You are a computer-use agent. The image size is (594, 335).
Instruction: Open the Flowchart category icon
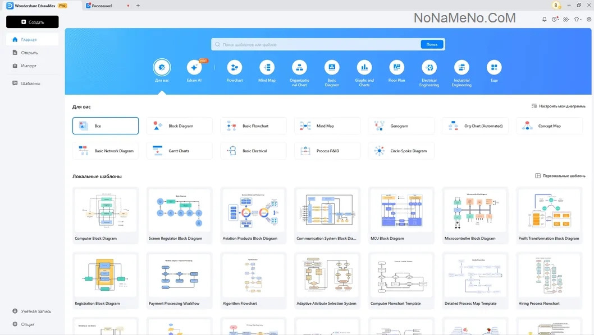coord(234,68)
